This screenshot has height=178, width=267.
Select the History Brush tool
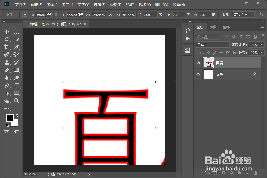pos(17,62)
